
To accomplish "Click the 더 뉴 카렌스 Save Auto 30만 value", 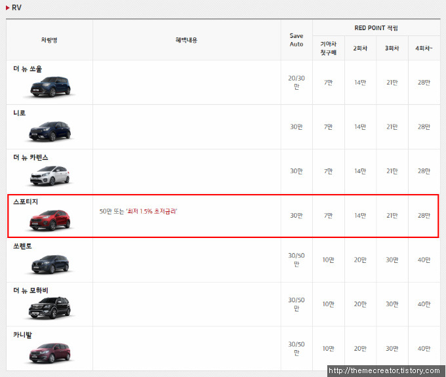I will click(296, 171).
